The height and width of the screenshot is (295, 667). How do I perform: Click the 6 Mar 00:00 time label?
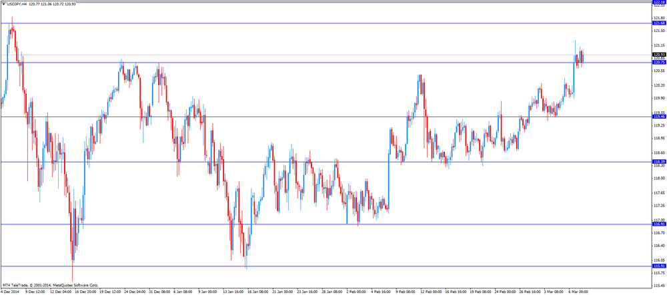tap(579, 292)
